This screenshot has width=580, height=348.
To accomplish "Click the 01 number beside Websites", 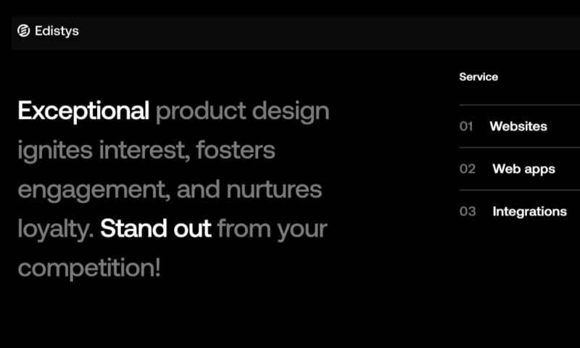I will click(466, 126).
